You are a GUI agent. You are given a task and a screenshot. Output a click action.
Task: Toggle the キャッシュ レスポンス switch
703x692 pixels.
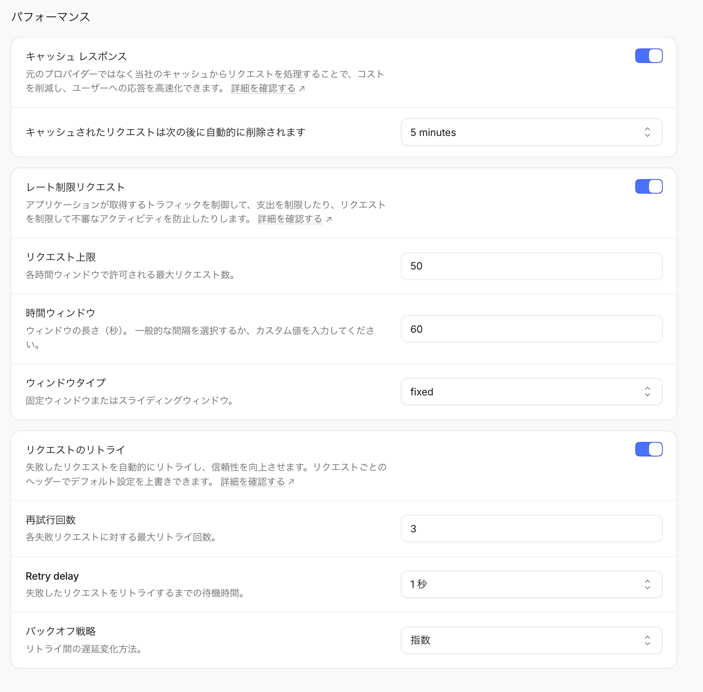point(649,56)
